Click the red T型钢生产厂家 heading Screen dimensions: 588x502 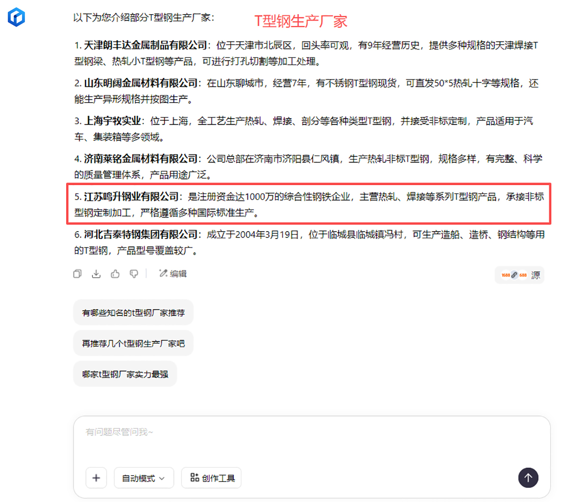301,21
